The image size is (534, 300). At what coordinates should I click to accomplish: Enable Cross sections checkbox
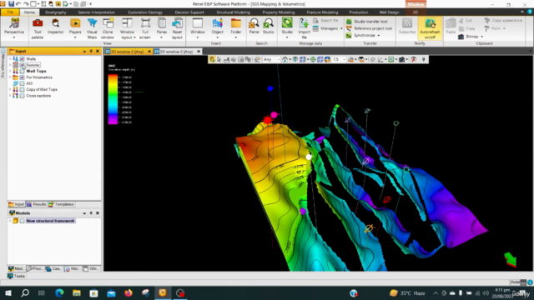(23, 96)
